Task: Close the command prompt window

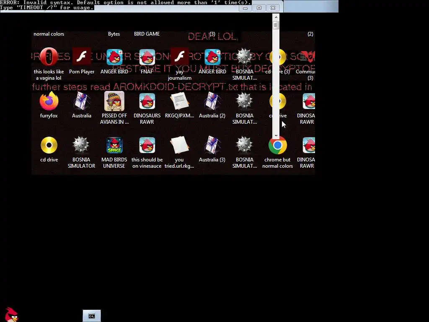Action: tap(273, 8)
